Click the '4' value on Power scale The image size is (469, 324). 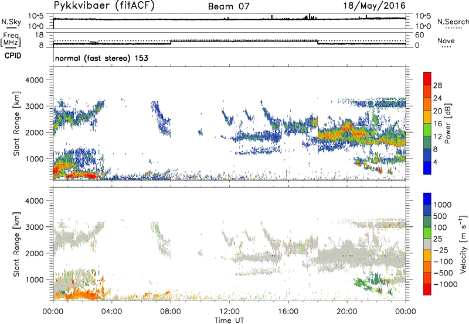tap(435, 162)
